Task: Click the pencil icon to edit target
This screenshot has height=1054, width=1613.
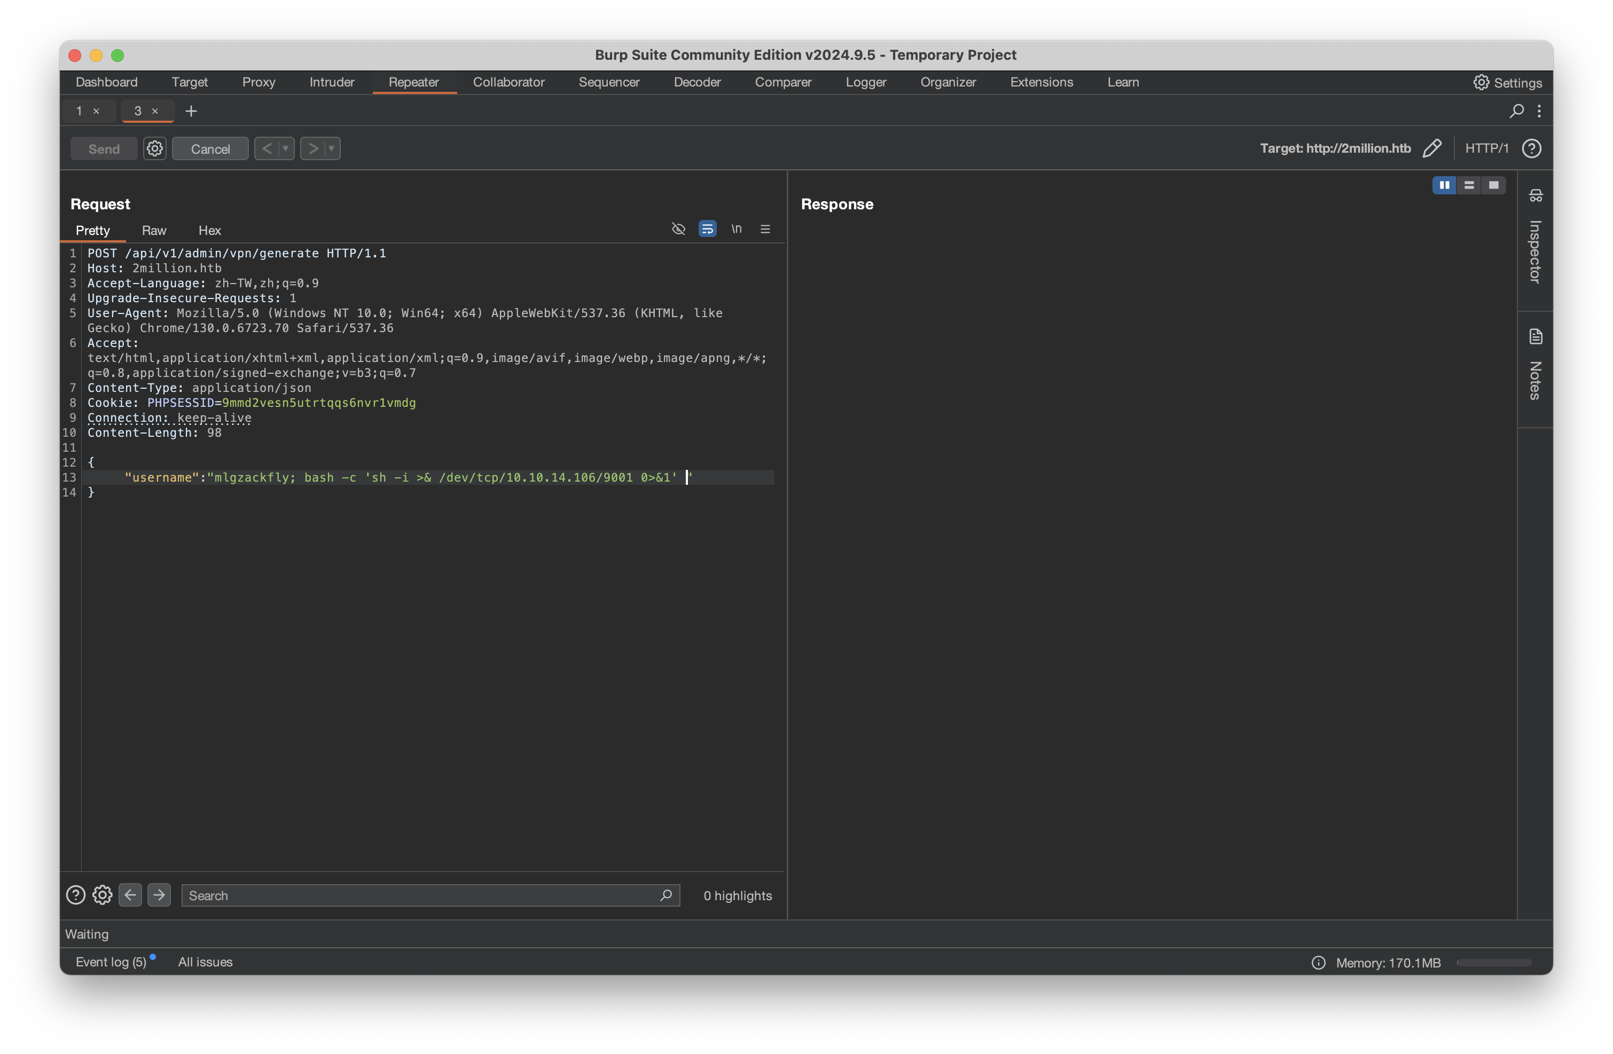Action: coord(1431,148)
